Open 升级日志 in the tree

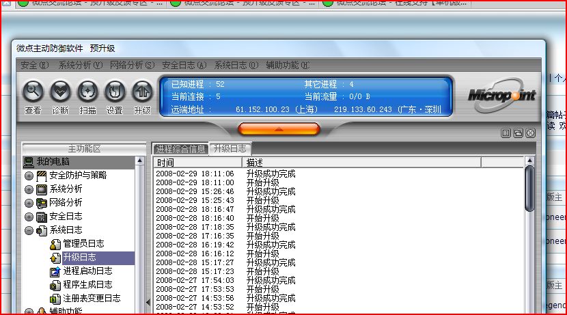click(x=79, y=258)
